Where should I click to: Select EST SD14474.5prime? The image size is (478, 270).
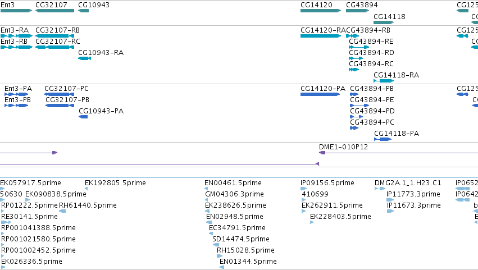[x=216, y=245]
